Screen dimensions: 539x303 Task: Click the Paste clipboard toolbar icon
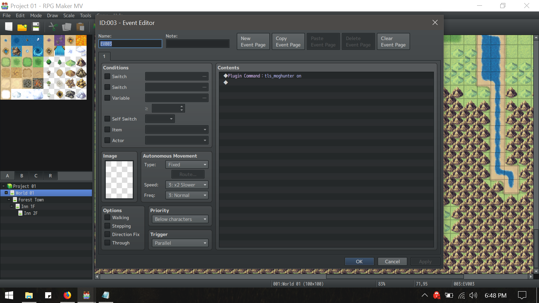(x=80, y=27)
